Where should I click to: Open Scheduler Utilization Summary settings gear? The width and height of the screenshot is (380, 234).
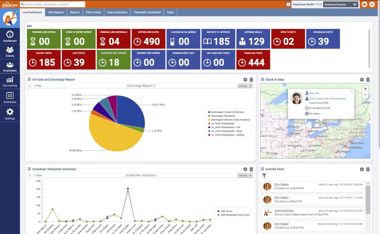click(x=245, y=169)
